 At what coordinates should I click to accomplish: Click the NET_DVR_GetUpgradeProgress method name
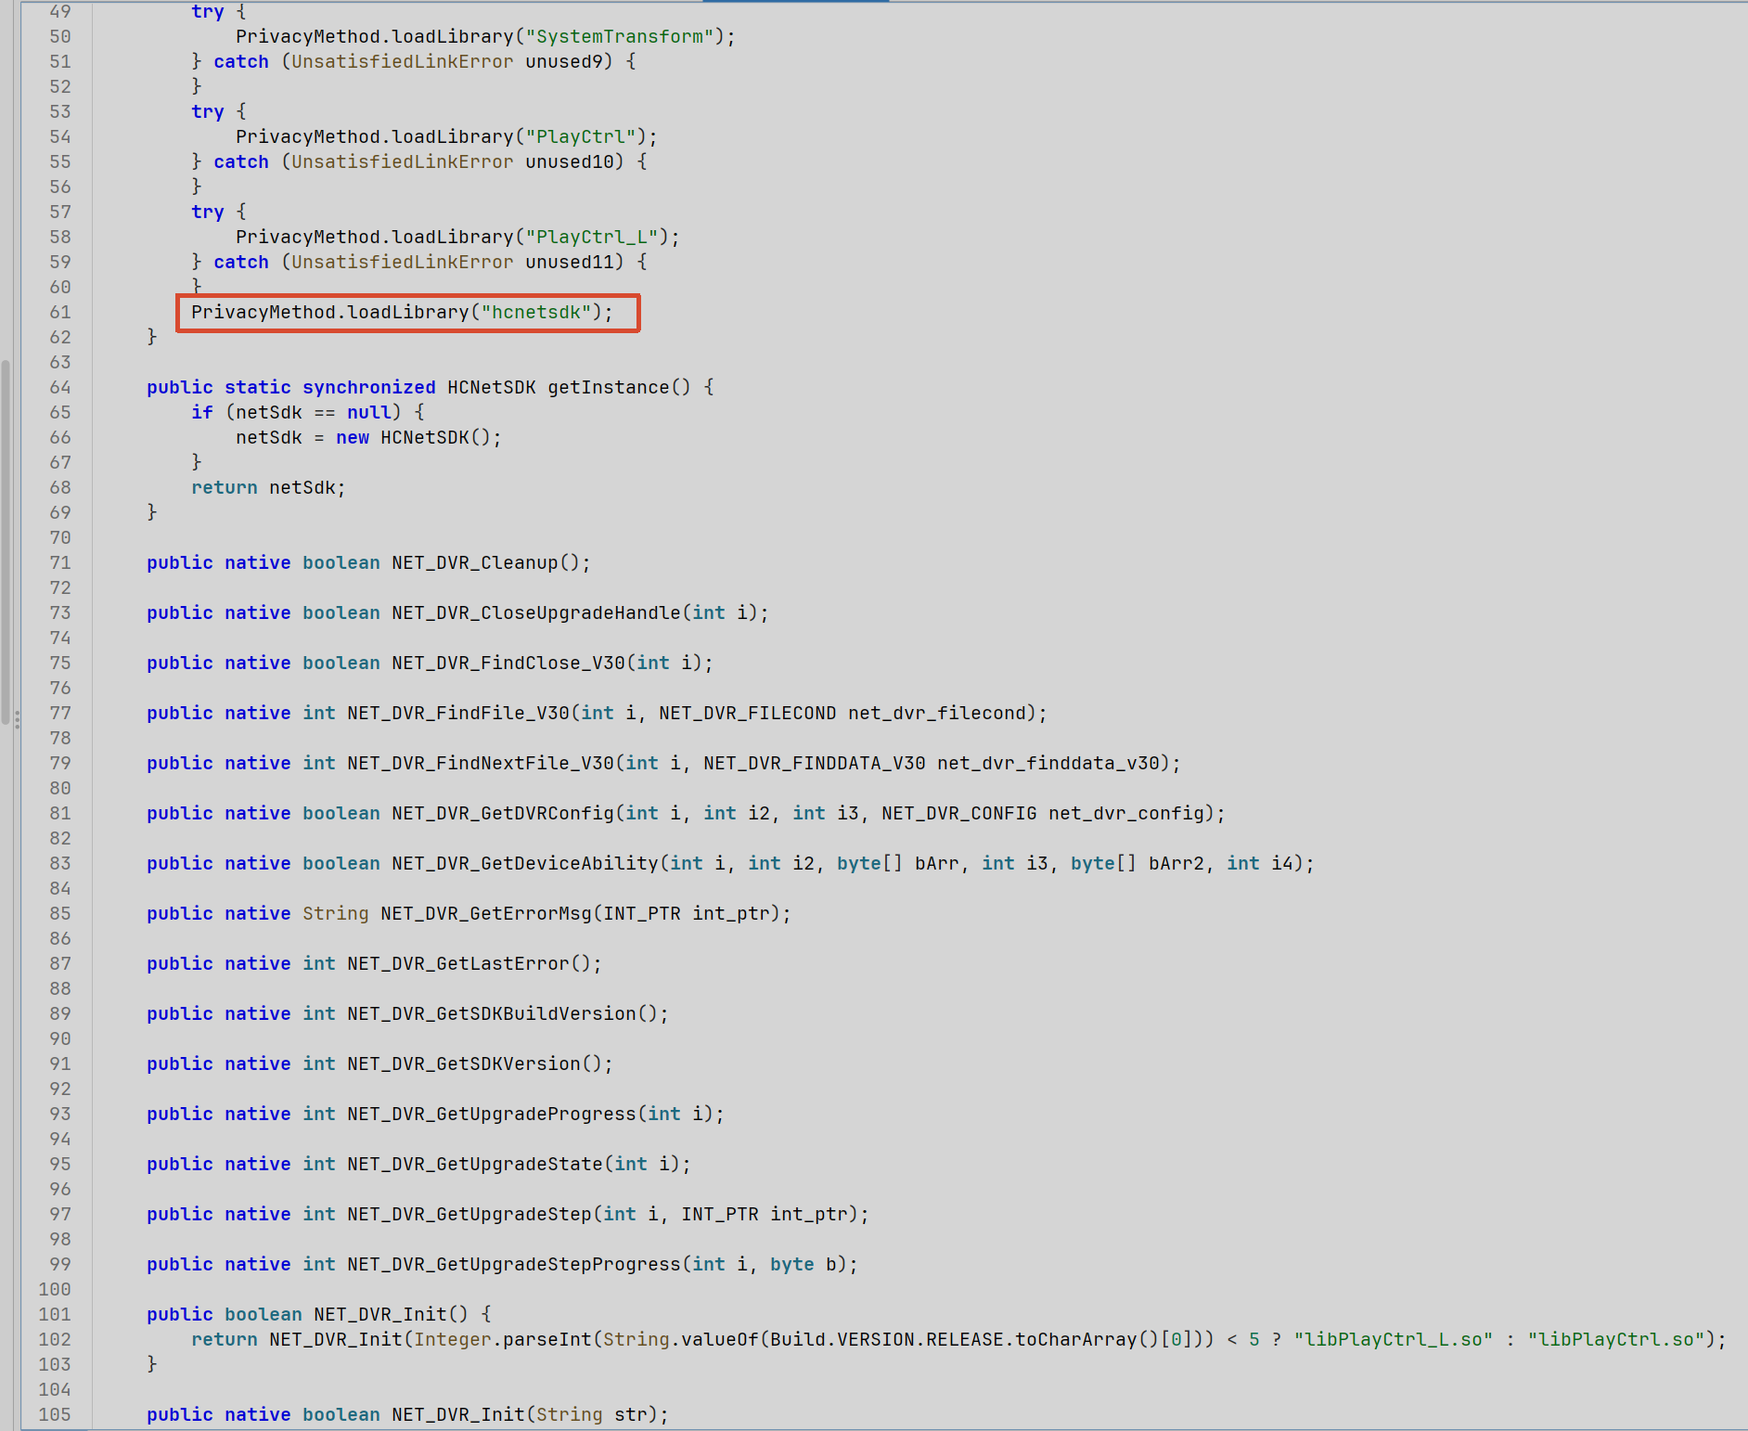491,1114
